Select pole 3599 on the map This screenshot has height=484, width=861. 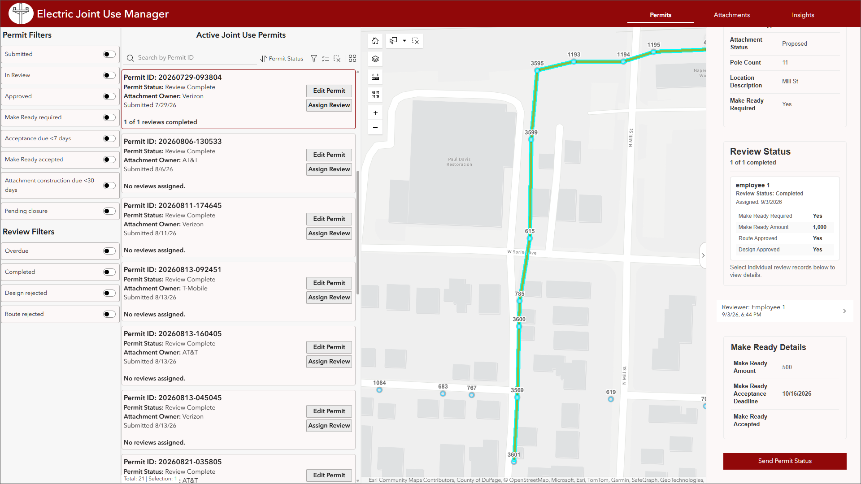pos(531,139)
